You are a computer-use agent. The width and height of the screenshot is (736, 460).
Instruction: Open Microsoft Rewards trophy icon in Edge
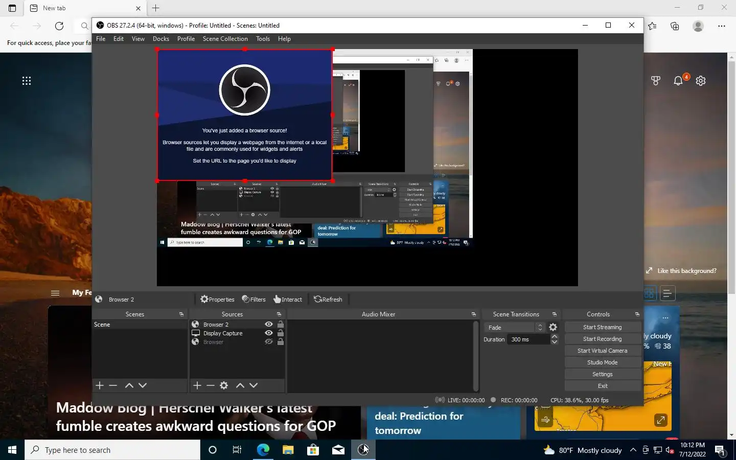656,81
